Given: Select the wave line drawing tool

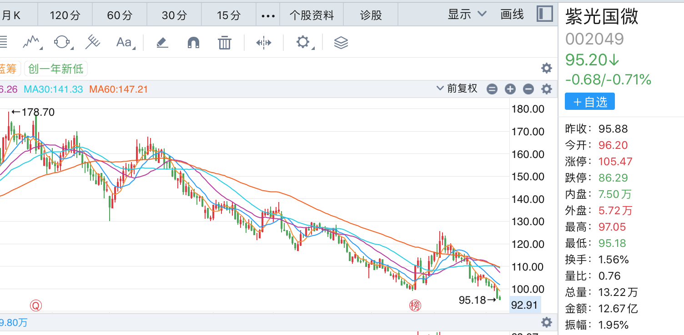Looking at the screenshot, I should point(32,43).
